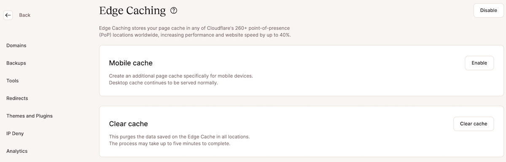The height and width of the screenshot is (162, 506).
Task: Click the purge data description text
Action: [179, 137]
